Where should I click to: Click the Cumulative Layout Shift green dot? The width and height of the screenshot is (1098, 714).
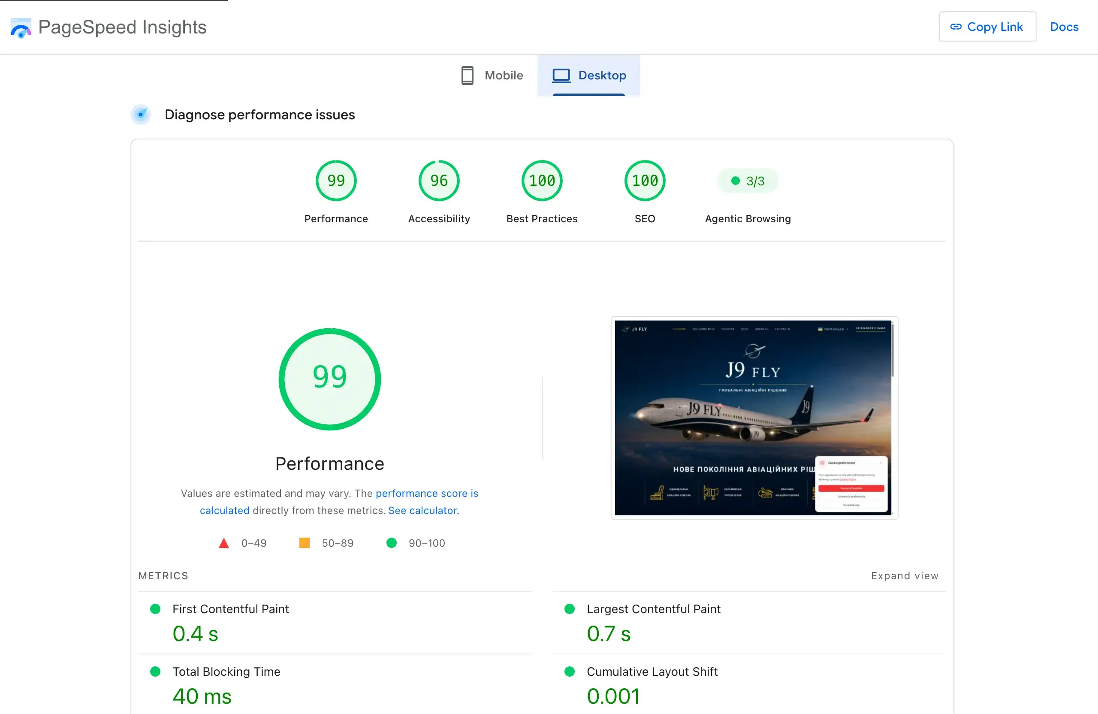[570, 672]
